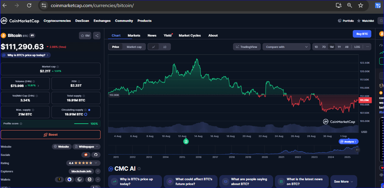Click verified badge near Circulating supply
The width and height of the screenshot is (384, 188).
coord(89,110)
